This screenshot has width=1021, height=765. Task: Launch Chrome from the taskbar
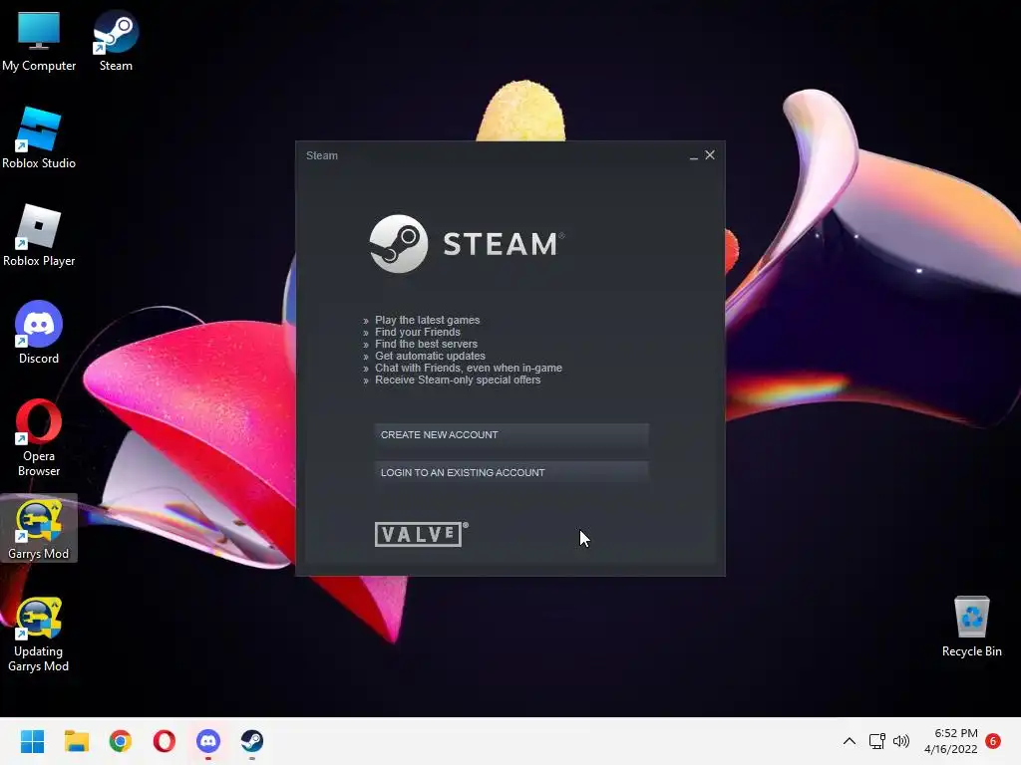tap(121, 741)
